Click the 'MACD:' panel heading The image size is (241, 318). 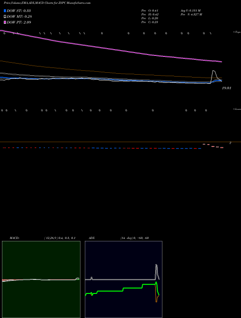14,238
